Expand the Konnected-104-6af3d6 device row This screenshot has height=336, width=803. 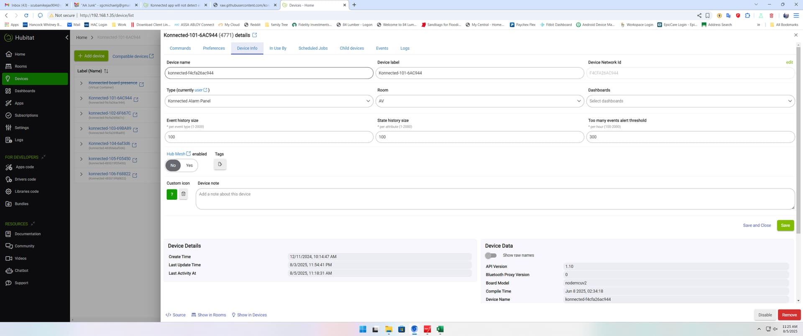click(82, 144)
